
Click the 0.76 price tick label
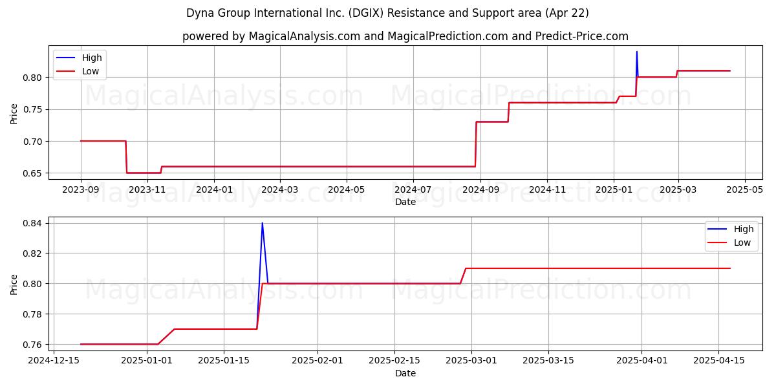(33, 345)
